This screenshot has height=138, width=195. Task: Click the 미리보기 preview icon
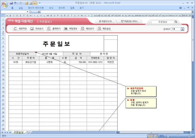point(32,29)
